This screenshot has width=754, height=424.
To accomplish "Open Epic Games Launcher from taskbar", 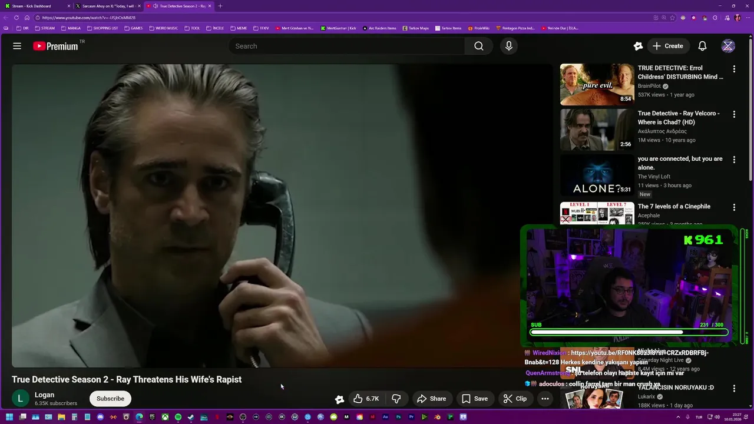I will click(152, 417).
